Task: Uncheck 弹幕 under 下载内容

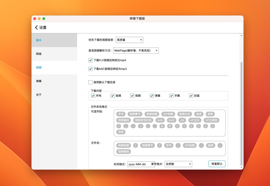Action: pos(152,96)
